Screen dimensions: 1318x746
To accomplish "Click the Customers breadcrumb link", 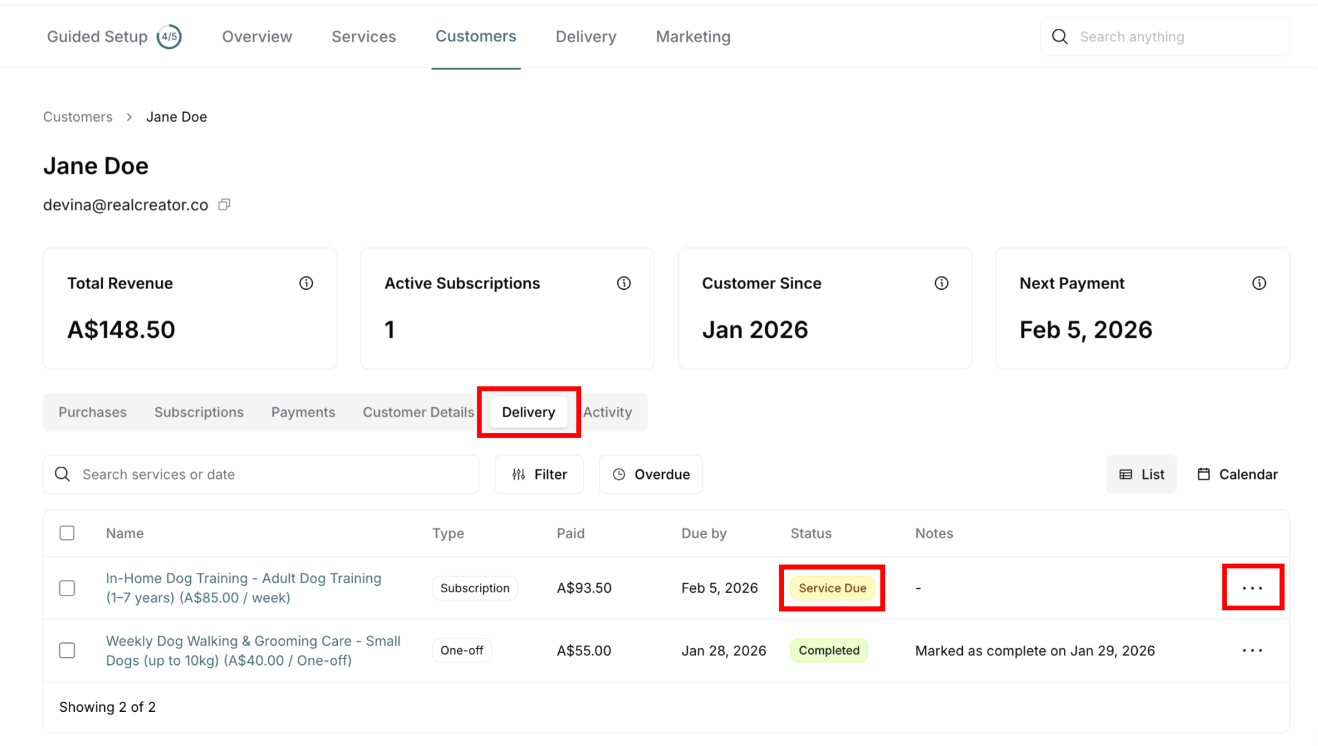I will [78, 117].
